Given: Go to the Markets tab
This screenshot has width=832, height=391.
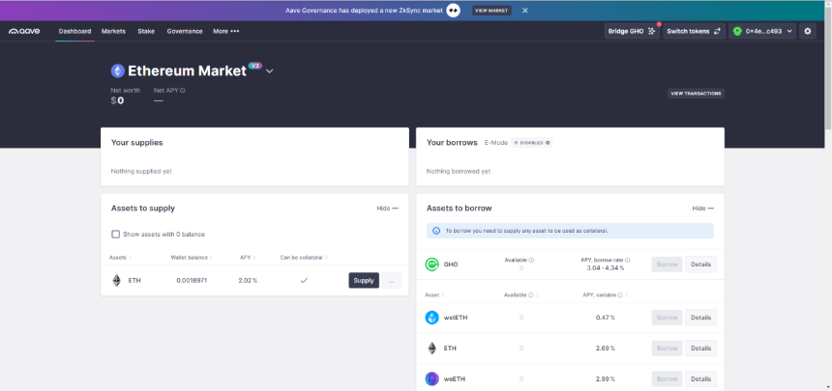Looking at the screenshot, I should click(x=113, y=31).
